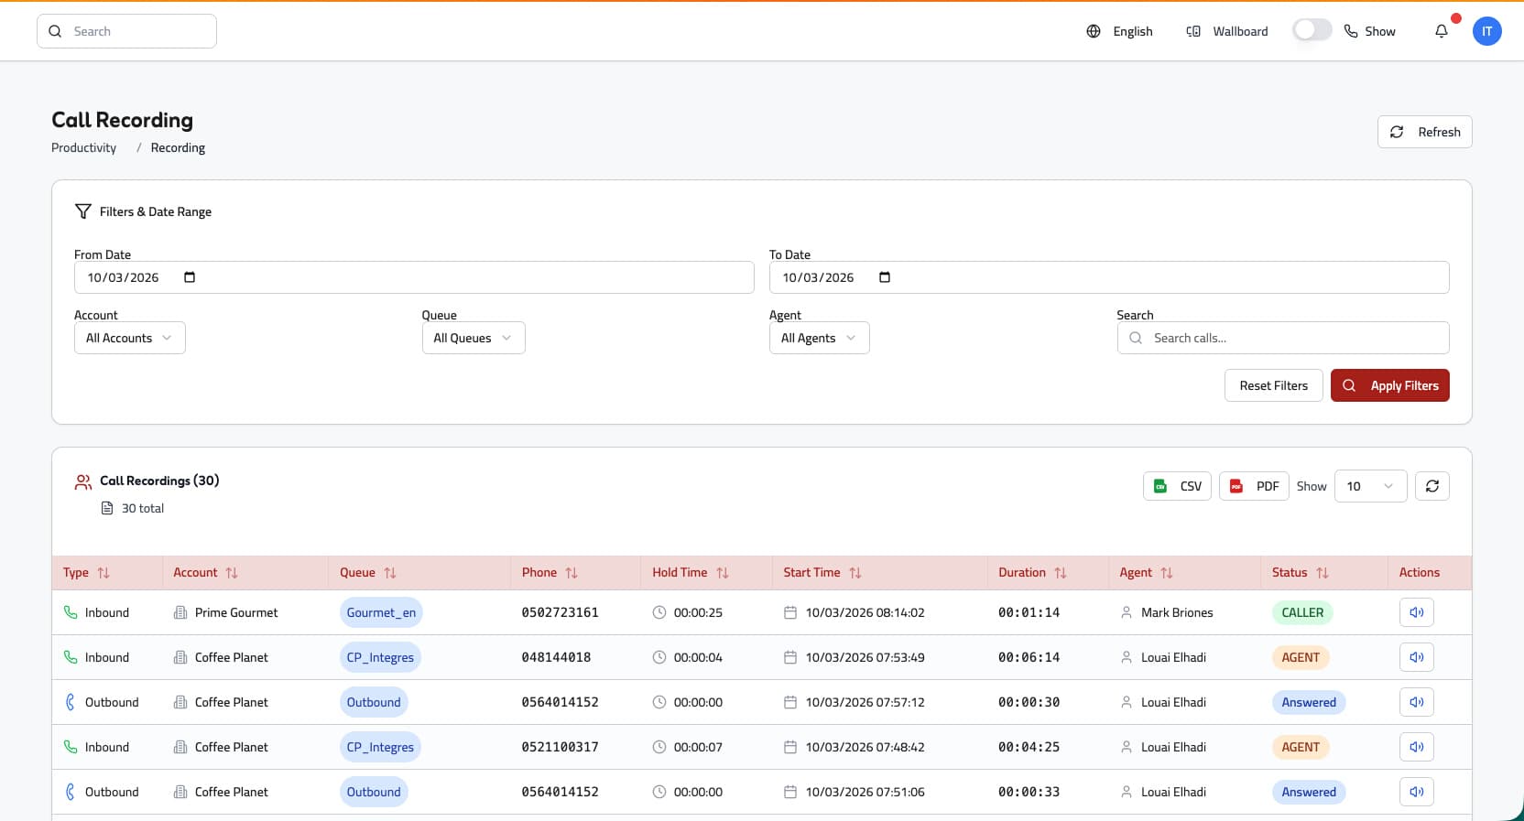Click the notification bell icon

[1442, 31]
